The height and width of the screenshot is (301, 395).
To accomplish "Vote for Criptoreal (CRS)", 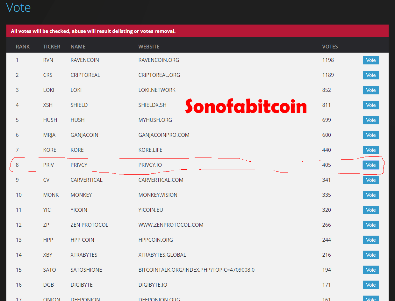I will pyautogui.click(x=371, y=75).
